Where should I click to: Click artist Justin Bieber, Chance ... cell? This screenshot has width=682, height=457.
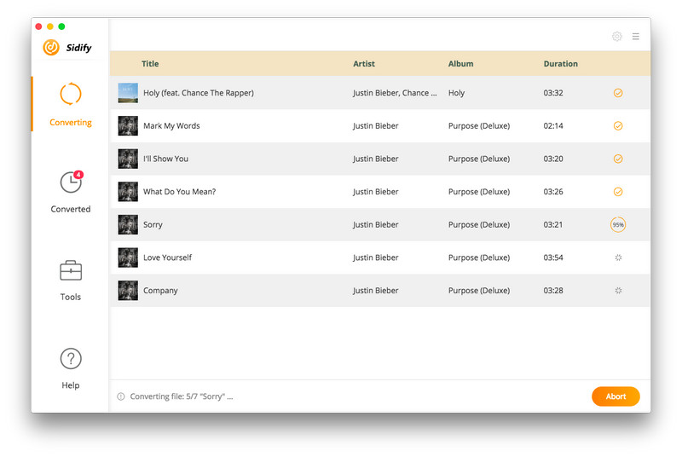(x=395, y=93)
